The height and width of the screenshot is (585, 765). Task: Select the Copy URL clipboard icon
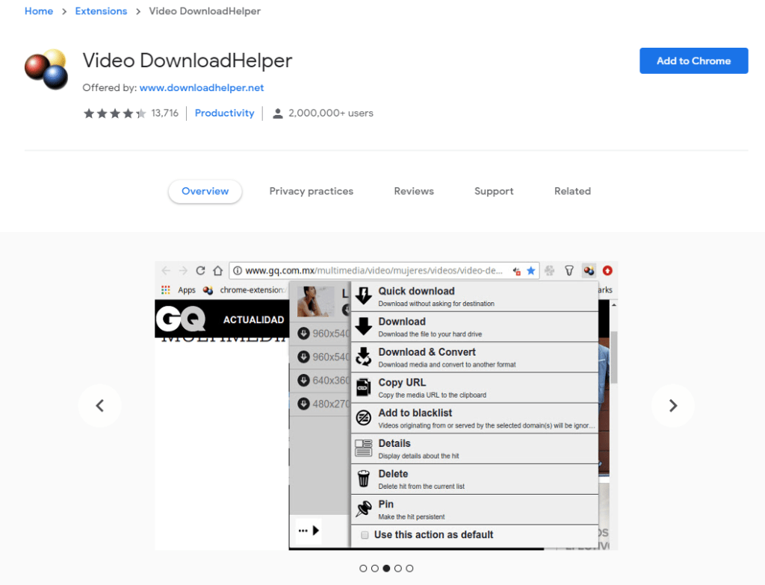(364, 387)
